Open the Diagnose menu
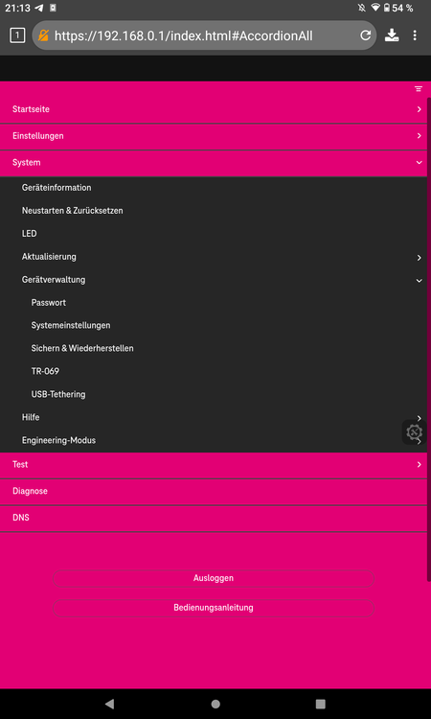Viewport: 431px width, 719px height. pyautogui.click(x=214, y=491)
